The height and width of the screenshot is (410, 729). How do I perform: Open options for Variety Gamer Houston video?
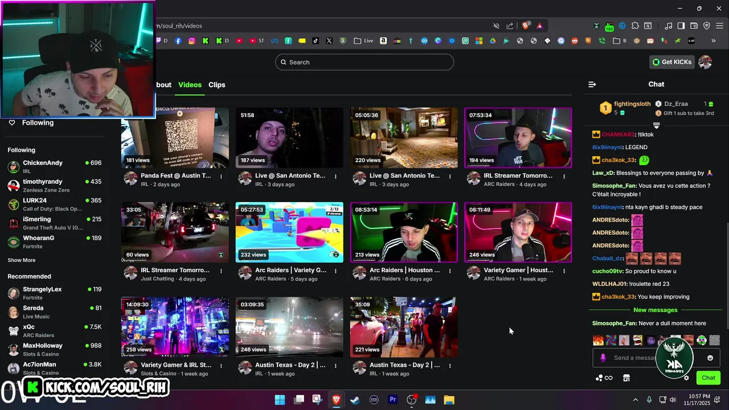point(564,271)
